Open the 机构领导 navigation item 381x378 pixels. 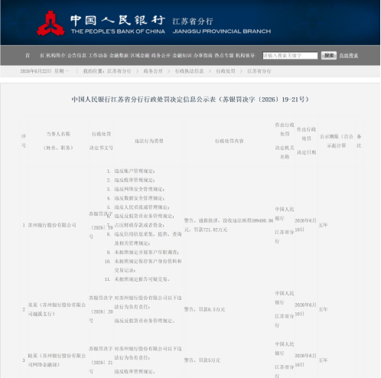coord(245,55)
